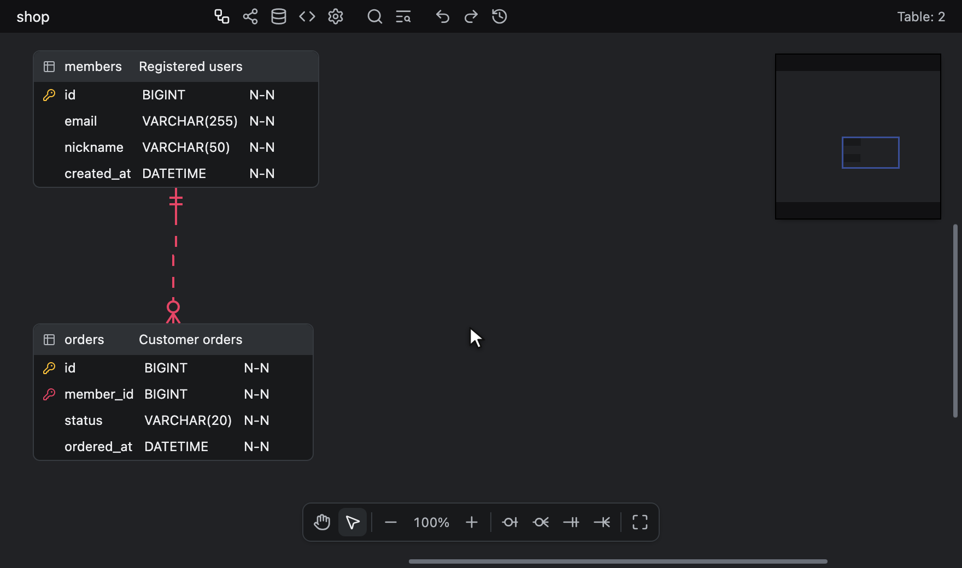This screenshot has height=568, width=962.
Task: Select the hand pan tool
Action: click(x=322, y=522)
